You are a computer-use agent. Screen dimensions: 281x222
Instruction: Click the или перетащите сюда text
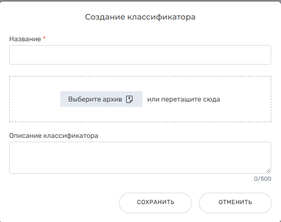[x=184, y=99]
